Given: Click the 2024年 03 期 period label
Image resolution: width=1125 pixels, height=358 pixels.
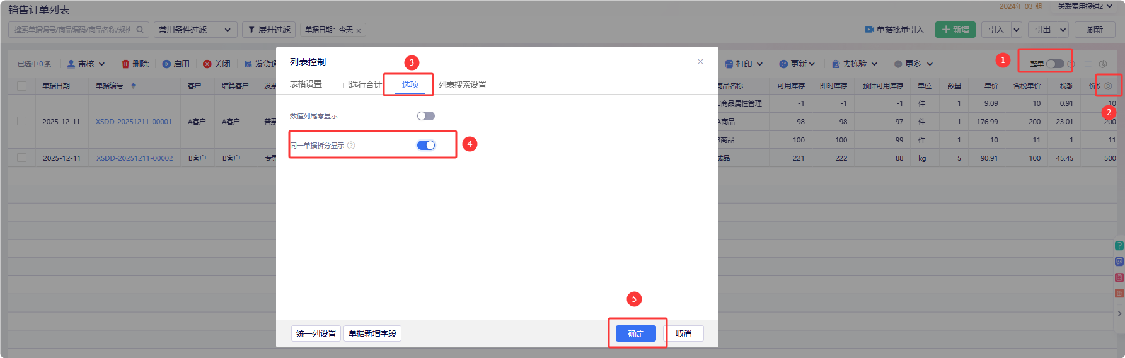Looking at the screenshot, I should click(x=1020, y=6).
